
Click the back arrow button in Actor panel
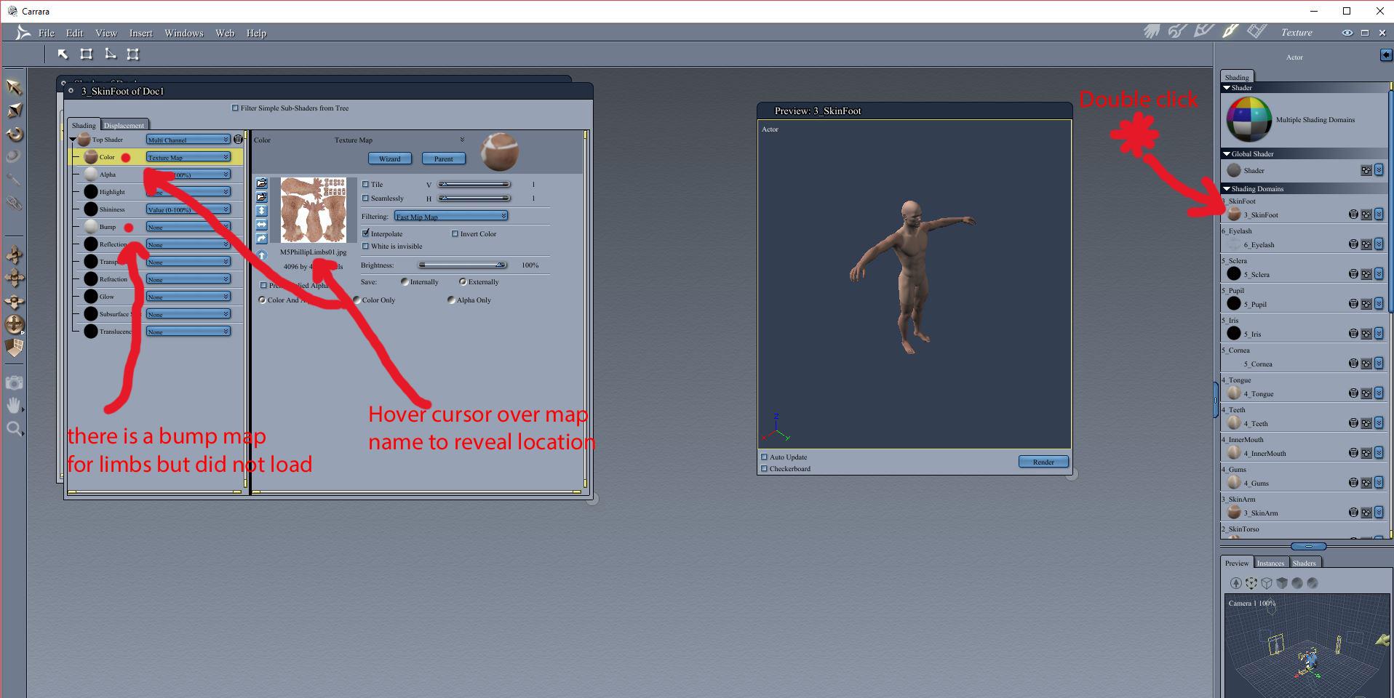click(x=1385, y=55)
